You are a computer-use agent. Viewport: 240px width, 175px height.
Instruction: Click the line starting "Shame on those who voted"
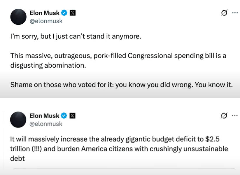point(122,85)
